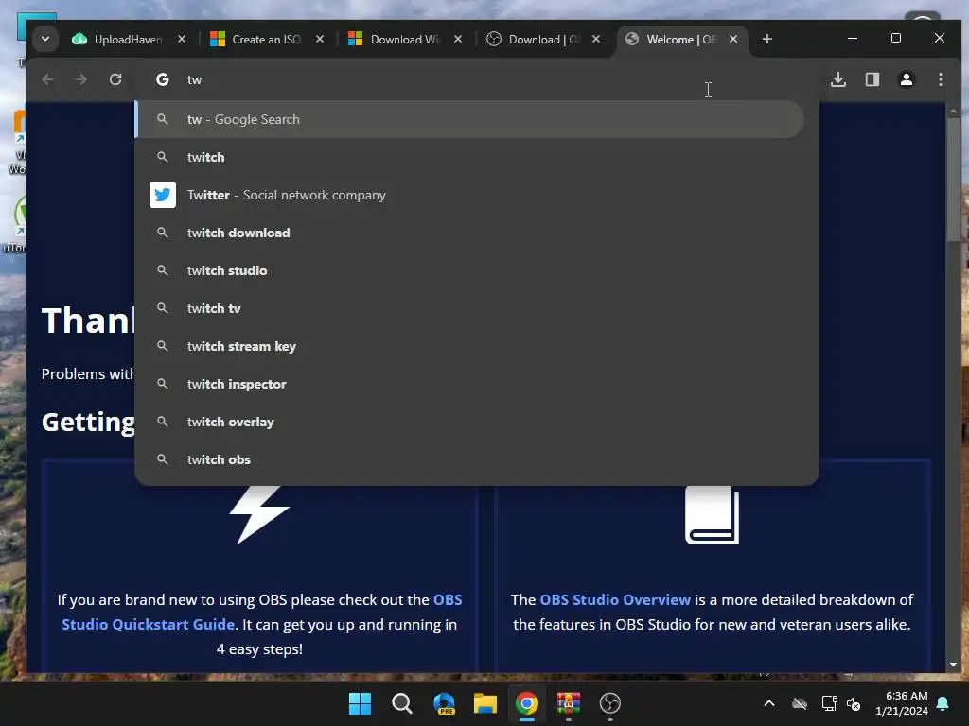Pick 'twitch studio' suggestion
The height and width of the screenshot is (726, 969).
coord(477,270)
